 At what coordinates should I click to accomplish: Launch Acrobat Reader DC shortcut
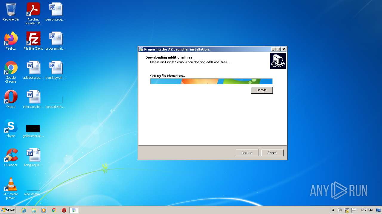click(x=33, y=14)
